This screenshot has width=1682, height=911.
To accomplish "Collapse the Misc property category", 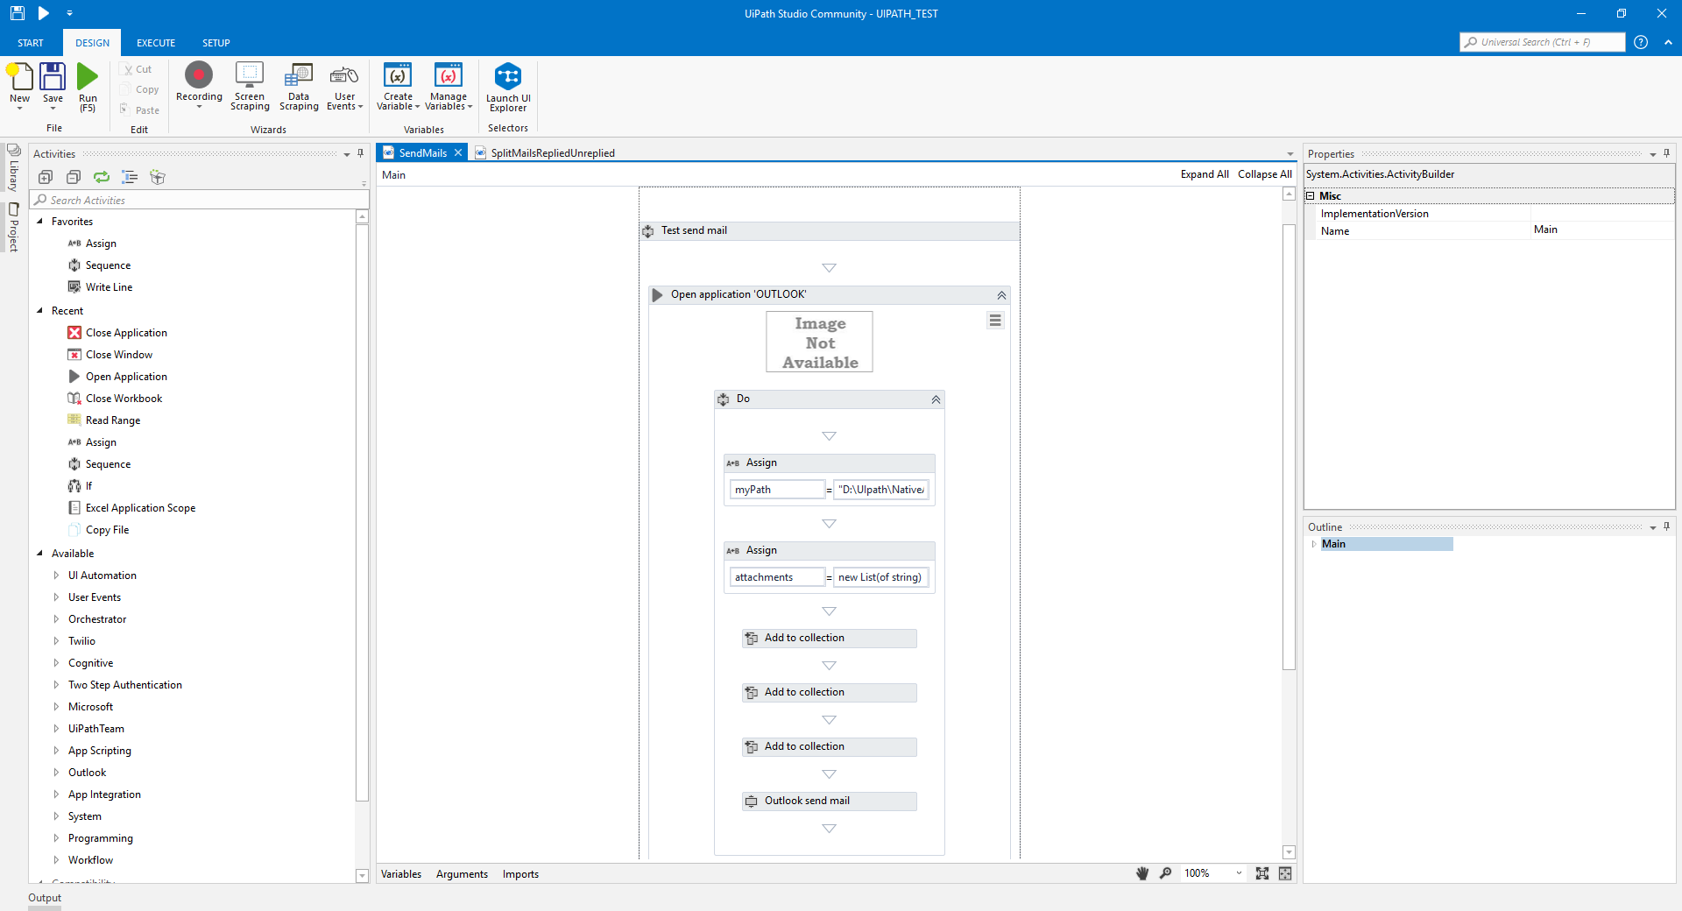I will tap(1311, 196).
